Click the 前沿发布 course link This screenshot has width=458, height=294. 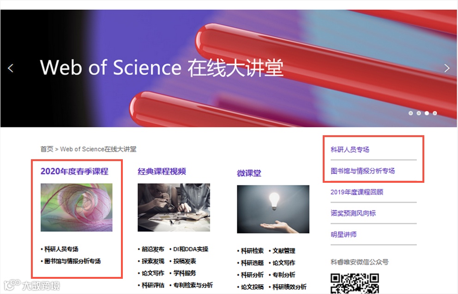pyautogui.click(x=153, y=249)
